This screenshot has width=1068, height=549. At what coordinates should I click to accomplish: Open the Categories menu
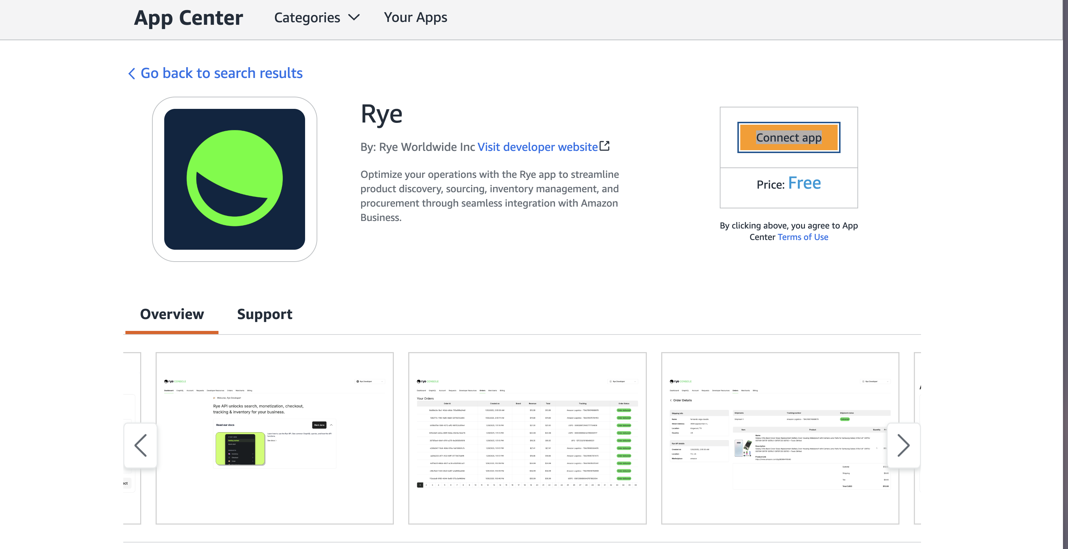point(307,17)
